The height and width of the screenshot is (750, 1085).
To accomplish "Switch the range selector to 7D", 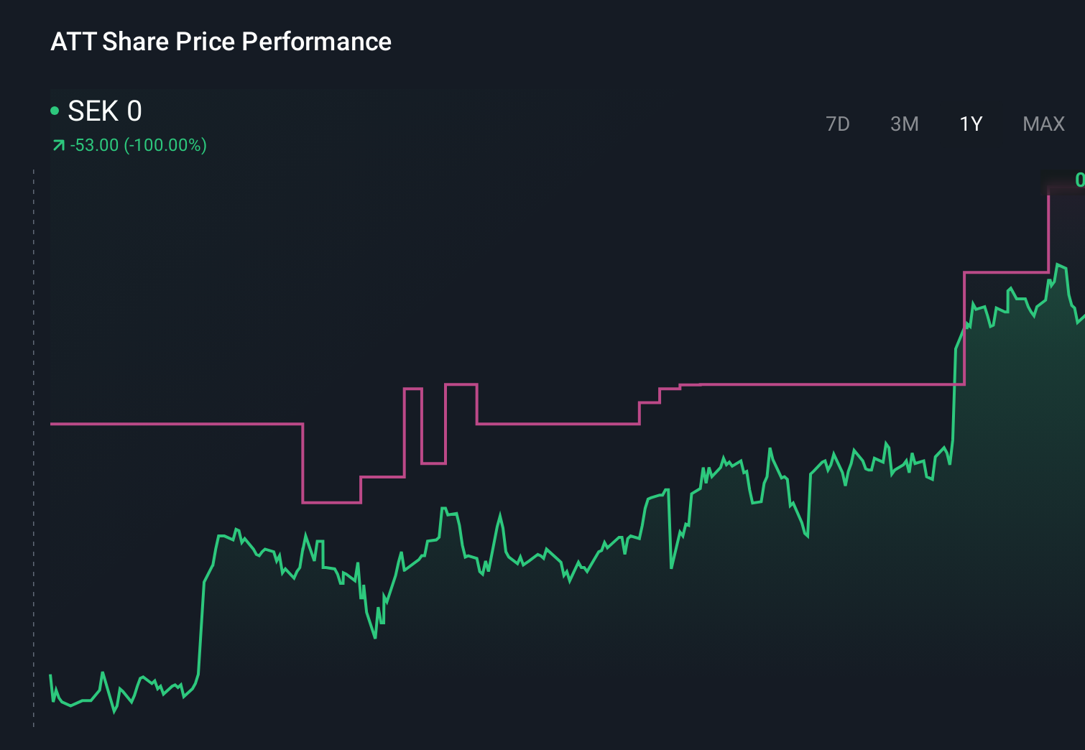I will 838,124.
